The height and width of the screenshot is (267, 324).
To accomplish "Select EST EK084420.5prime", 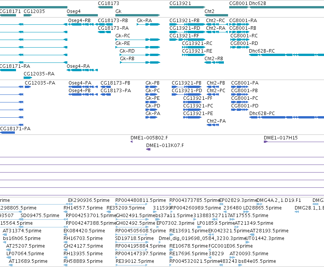I will pos(84,231).
